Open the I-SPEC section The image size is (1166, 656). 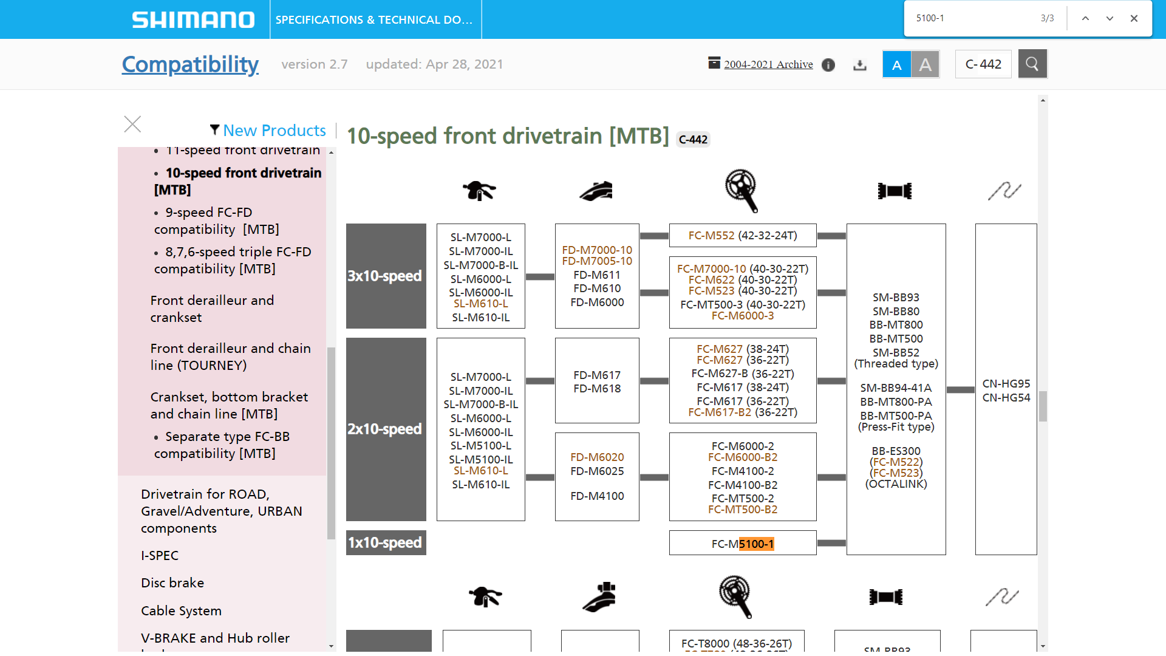[160, 555]
